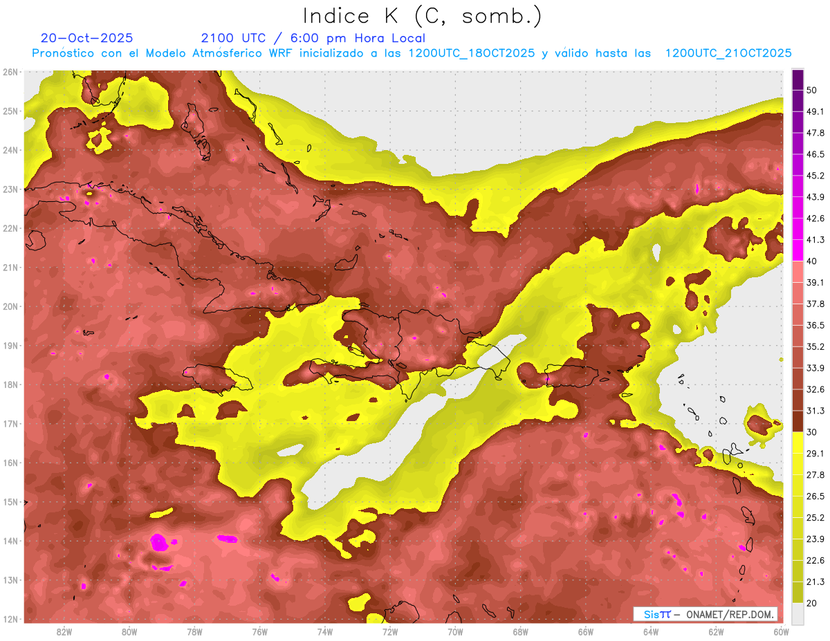Viewport: 830px width, 641px height.
Task: Click the 26N latitude axis label
Action: coord(10,72)
